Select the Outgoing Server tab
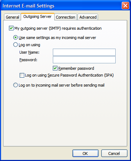The image size is (131, 161). coord(37,16)
